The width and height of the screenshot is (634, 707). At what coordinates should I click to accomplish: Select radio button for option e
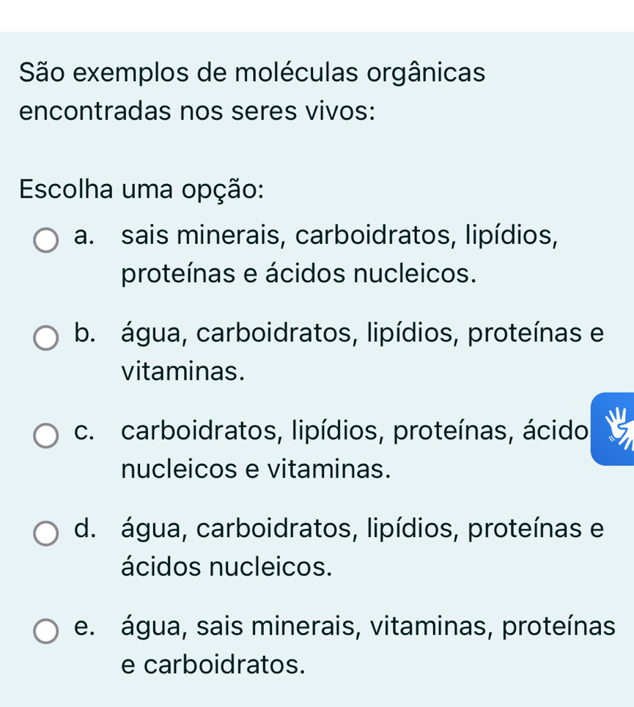(x=46, y=631)
